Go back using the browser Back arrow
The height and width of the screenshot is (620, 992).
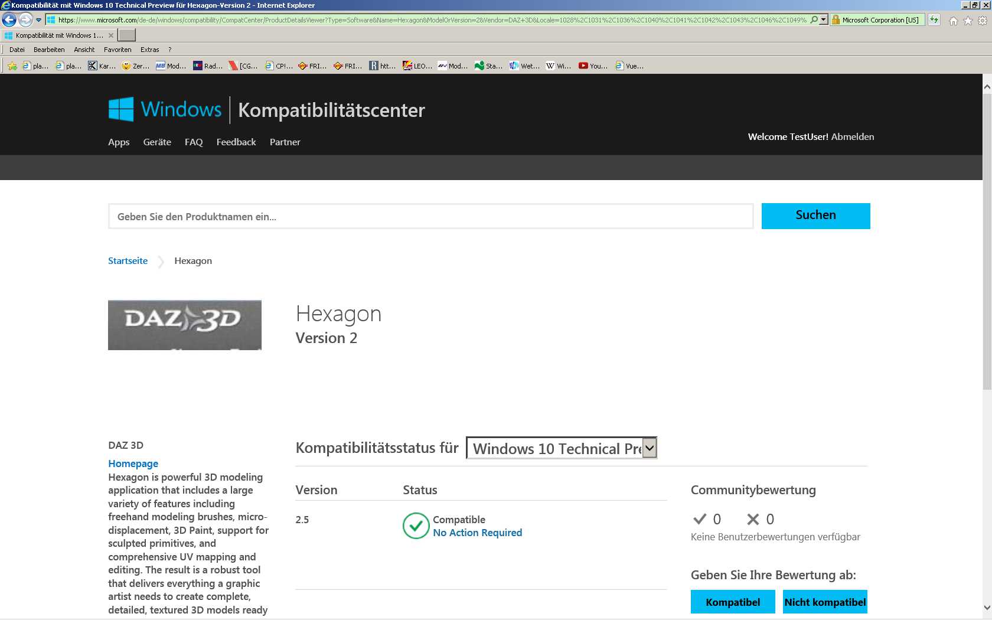click(x=9, y=20)
